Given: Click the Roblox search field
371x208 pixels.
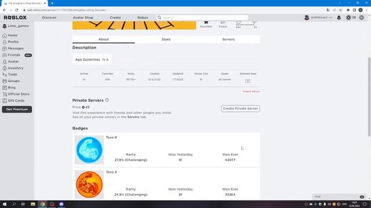Looking at the screenshot, I should 202,17.
